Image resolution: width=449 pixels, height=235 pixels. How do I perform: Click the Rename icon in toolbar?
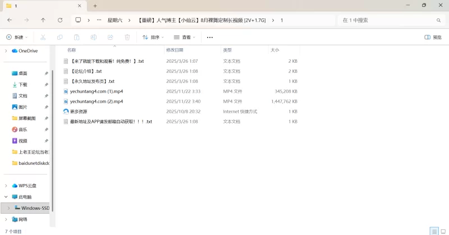tap(93, 38)
